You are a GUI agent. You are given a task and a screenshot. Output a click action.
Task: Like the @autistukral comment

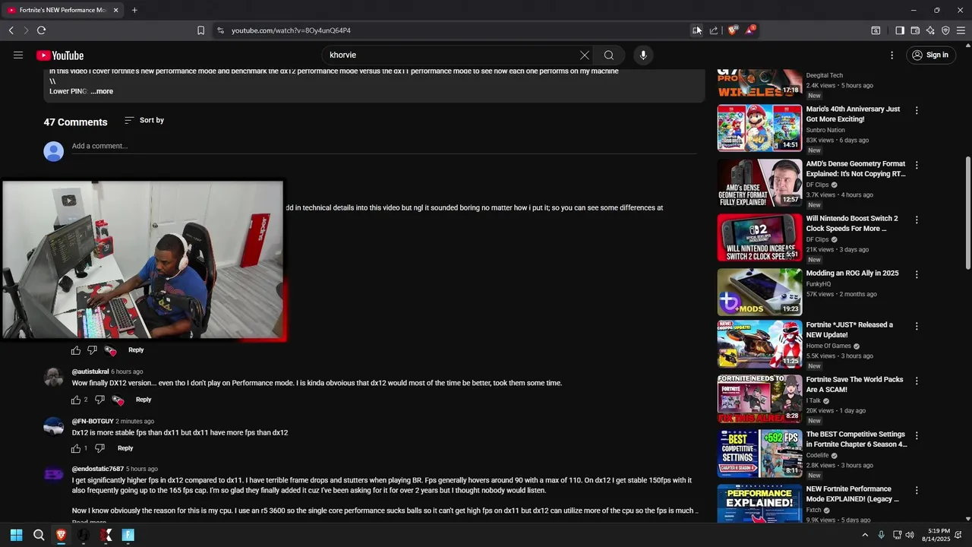76,400
